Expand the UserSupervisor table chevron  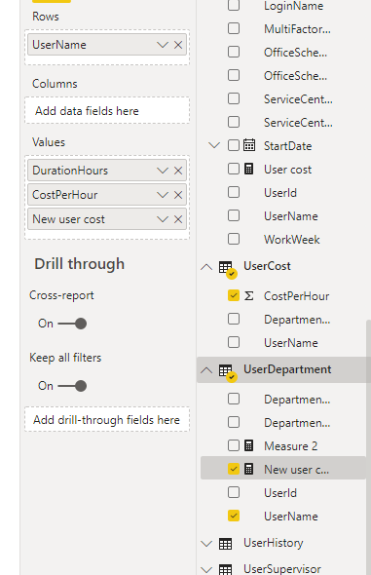coord(206,569)
